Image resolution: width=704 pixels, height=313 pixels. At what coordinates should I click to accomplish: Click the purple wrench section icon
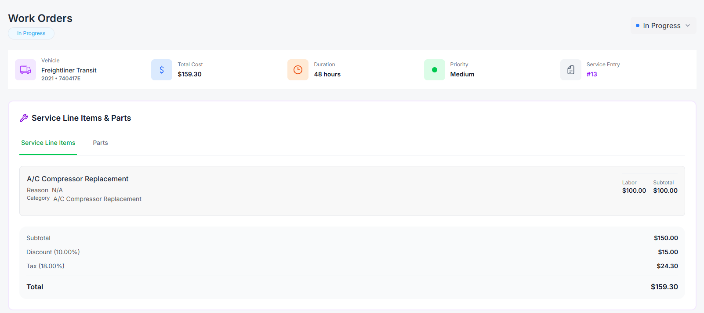click(x=24, y=118)
